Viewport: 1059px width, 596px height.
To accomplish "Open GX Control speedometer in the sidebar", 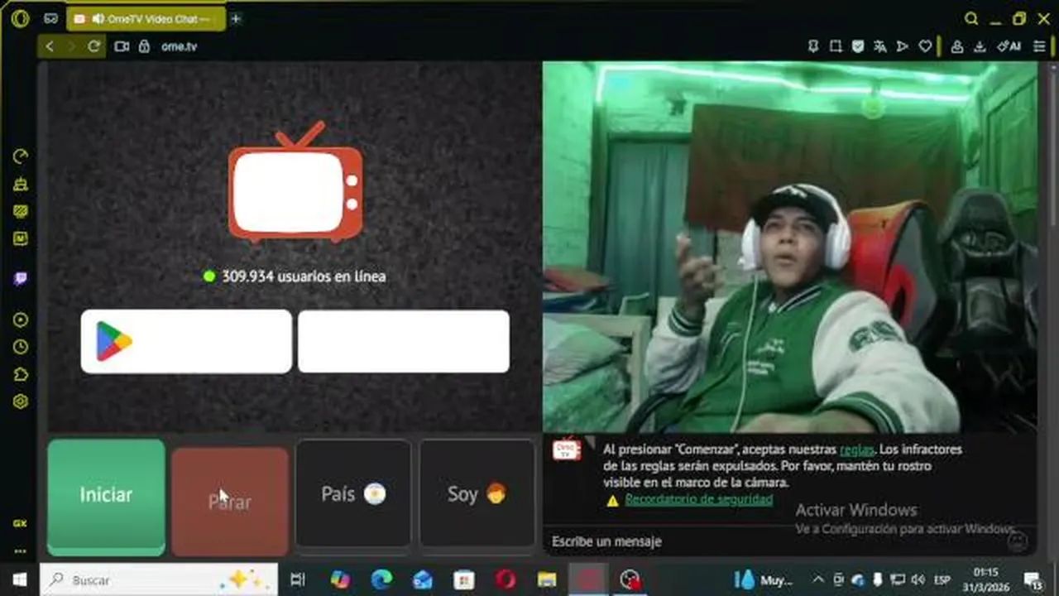I will 21,156.
